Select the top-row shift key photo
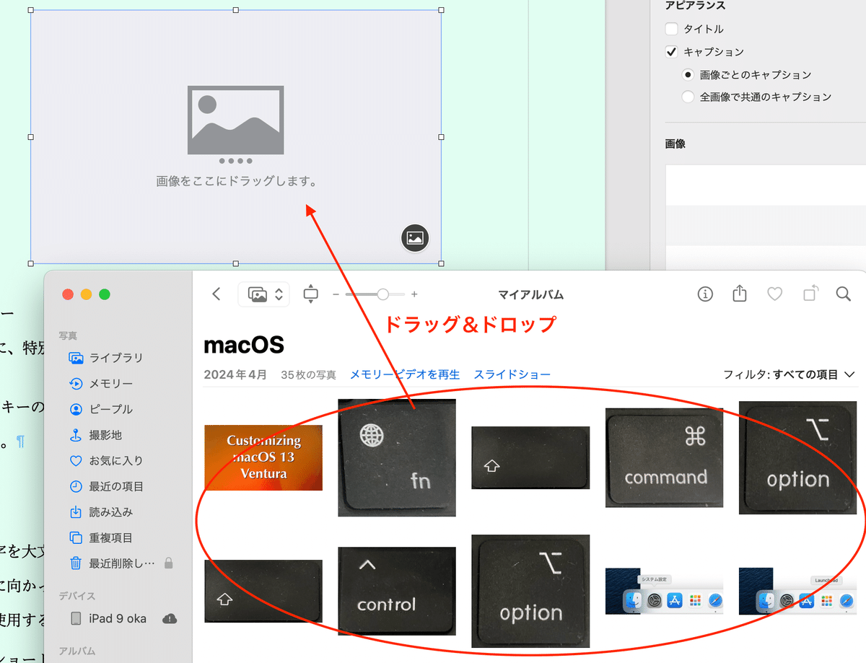866x663 pixels. 530,457
